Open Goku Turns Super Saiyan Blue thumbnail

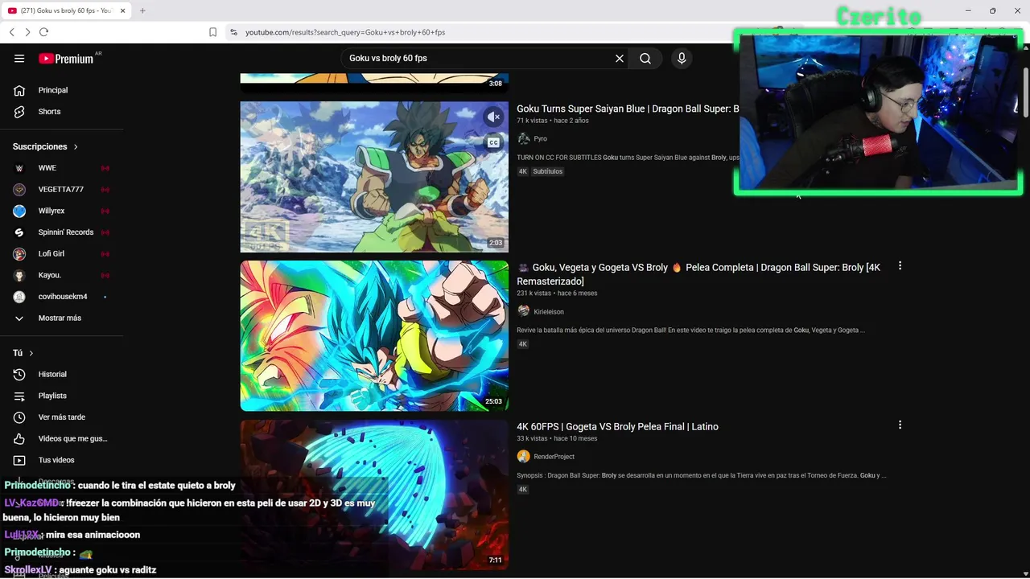coord(374,177)
